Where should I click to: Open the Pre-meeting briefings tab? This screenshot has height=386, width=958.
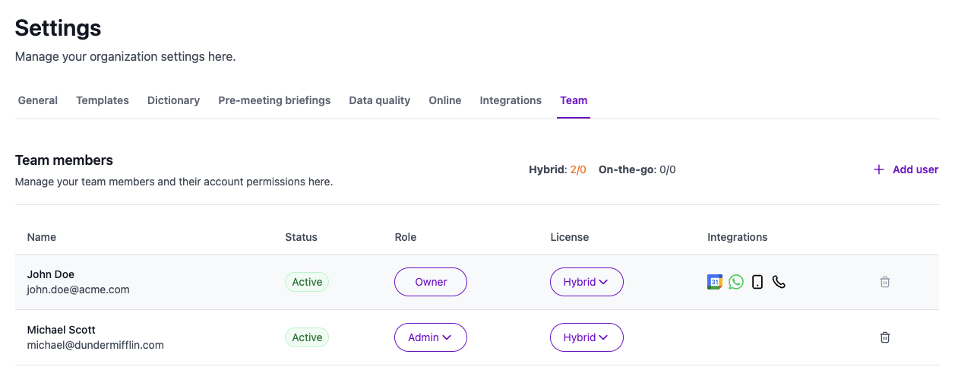pos(274,100)
